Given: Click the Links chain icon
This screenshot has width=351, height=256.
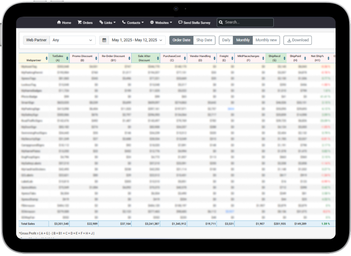Looking at the screenshot, I should click(x=101, y=22).
